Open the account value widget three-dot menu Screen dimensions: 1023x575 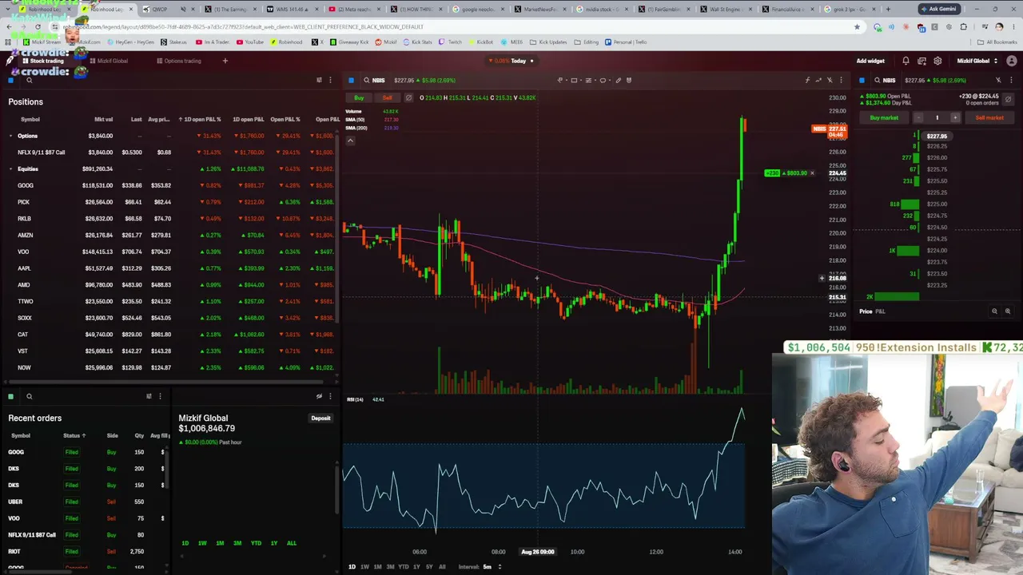click(330, 396)
